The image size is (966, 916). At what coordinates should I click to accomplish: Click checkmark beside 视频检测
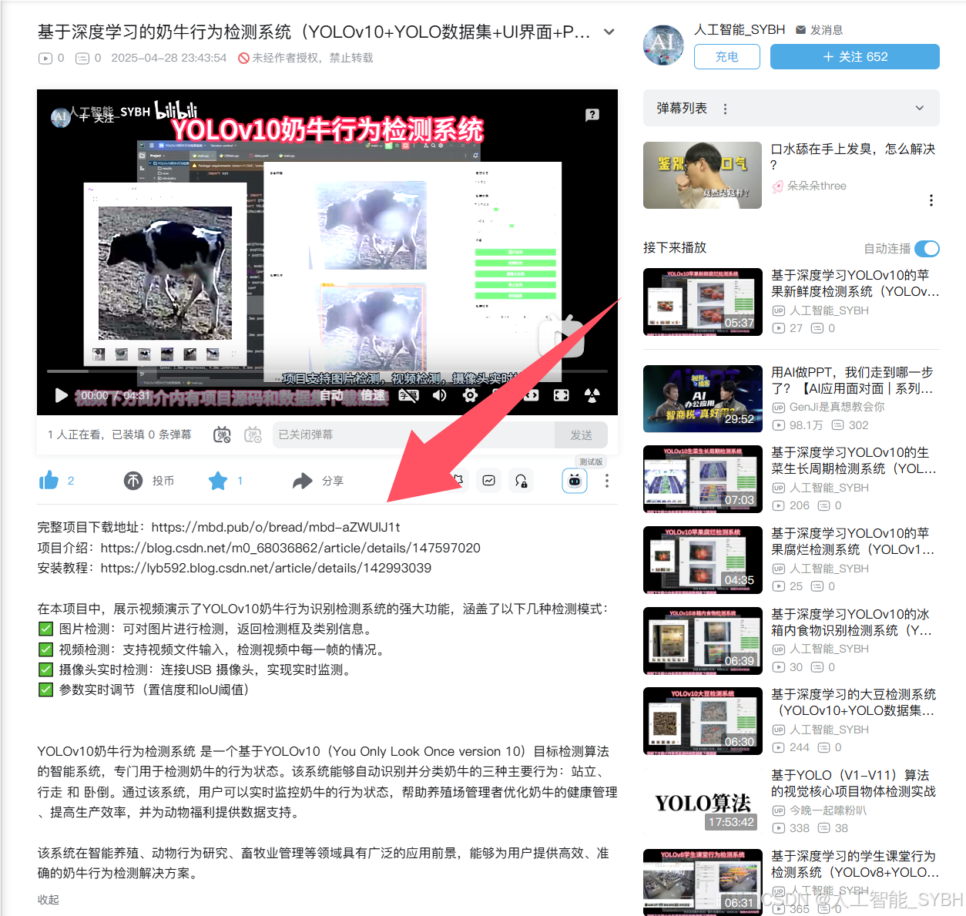(x=46, y=649)
